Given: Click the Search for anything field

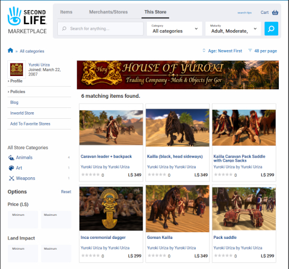Looking at the screenshot, I should click(x=101, y=29).
